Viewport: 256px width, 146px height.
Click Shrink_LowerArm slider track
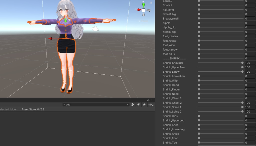click(x=220, y=76)
